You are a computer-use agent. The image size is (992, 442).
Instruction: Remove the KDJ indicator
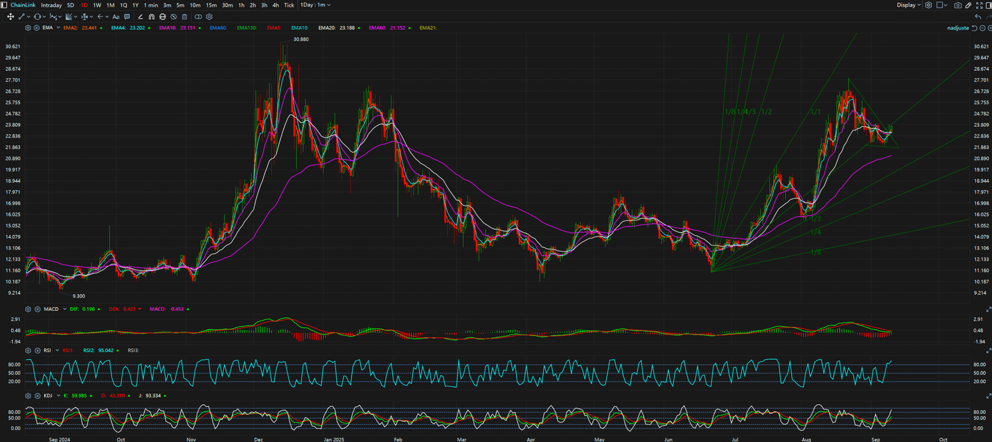37,396
